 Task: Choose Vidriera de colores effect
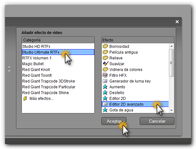tap(135, 69)
